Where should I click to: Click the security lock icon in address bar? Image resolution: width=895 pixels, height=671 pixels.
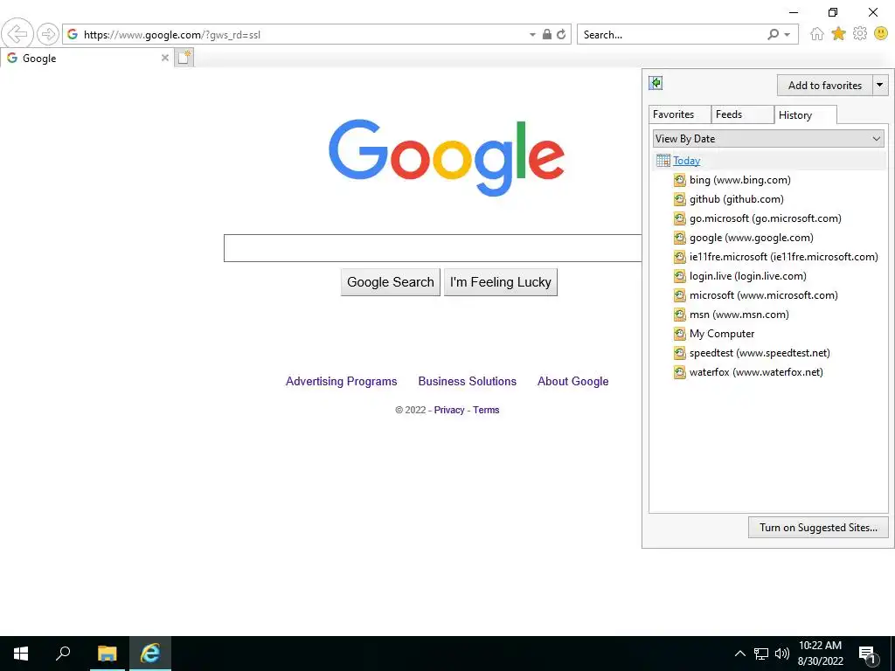coord(547,34)
